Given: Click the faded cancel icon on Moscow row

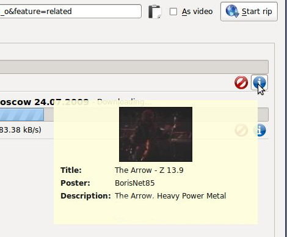Looking at the screenshot, I should 241,130.
